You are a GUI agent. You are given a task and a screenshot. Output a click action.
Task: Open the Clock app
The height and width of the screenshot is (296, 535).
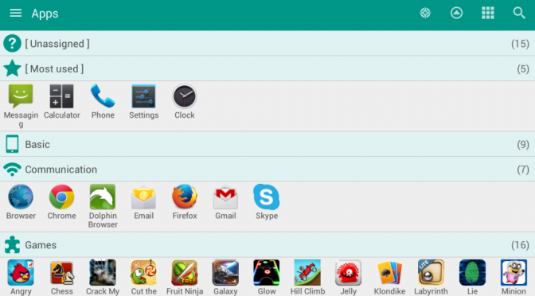tap(185, 102)
